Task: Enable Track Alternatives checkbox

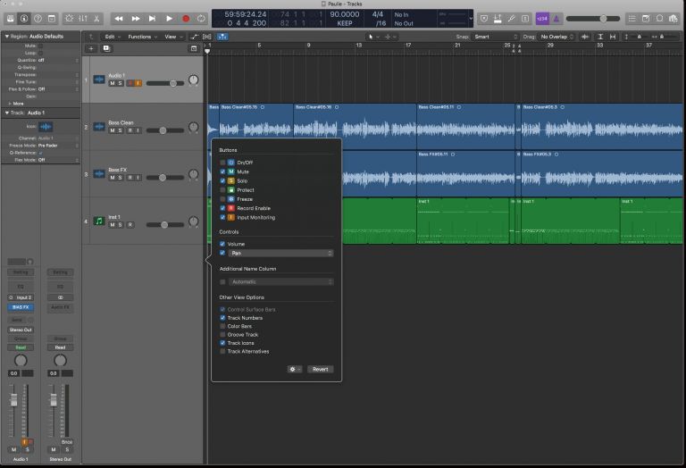Action: pos(222,351)
